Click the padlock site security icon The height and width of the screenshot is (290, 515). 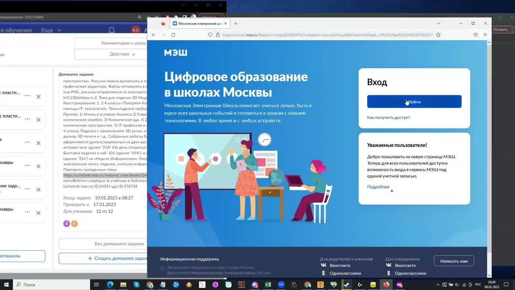pyautogui.click(x=218, y=35)
